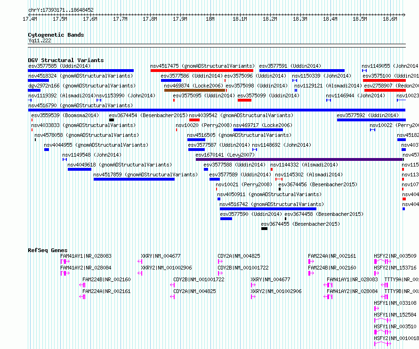Select esv3575095 (Uddin2014) label
419x349 pixels.
click(204, 95)
